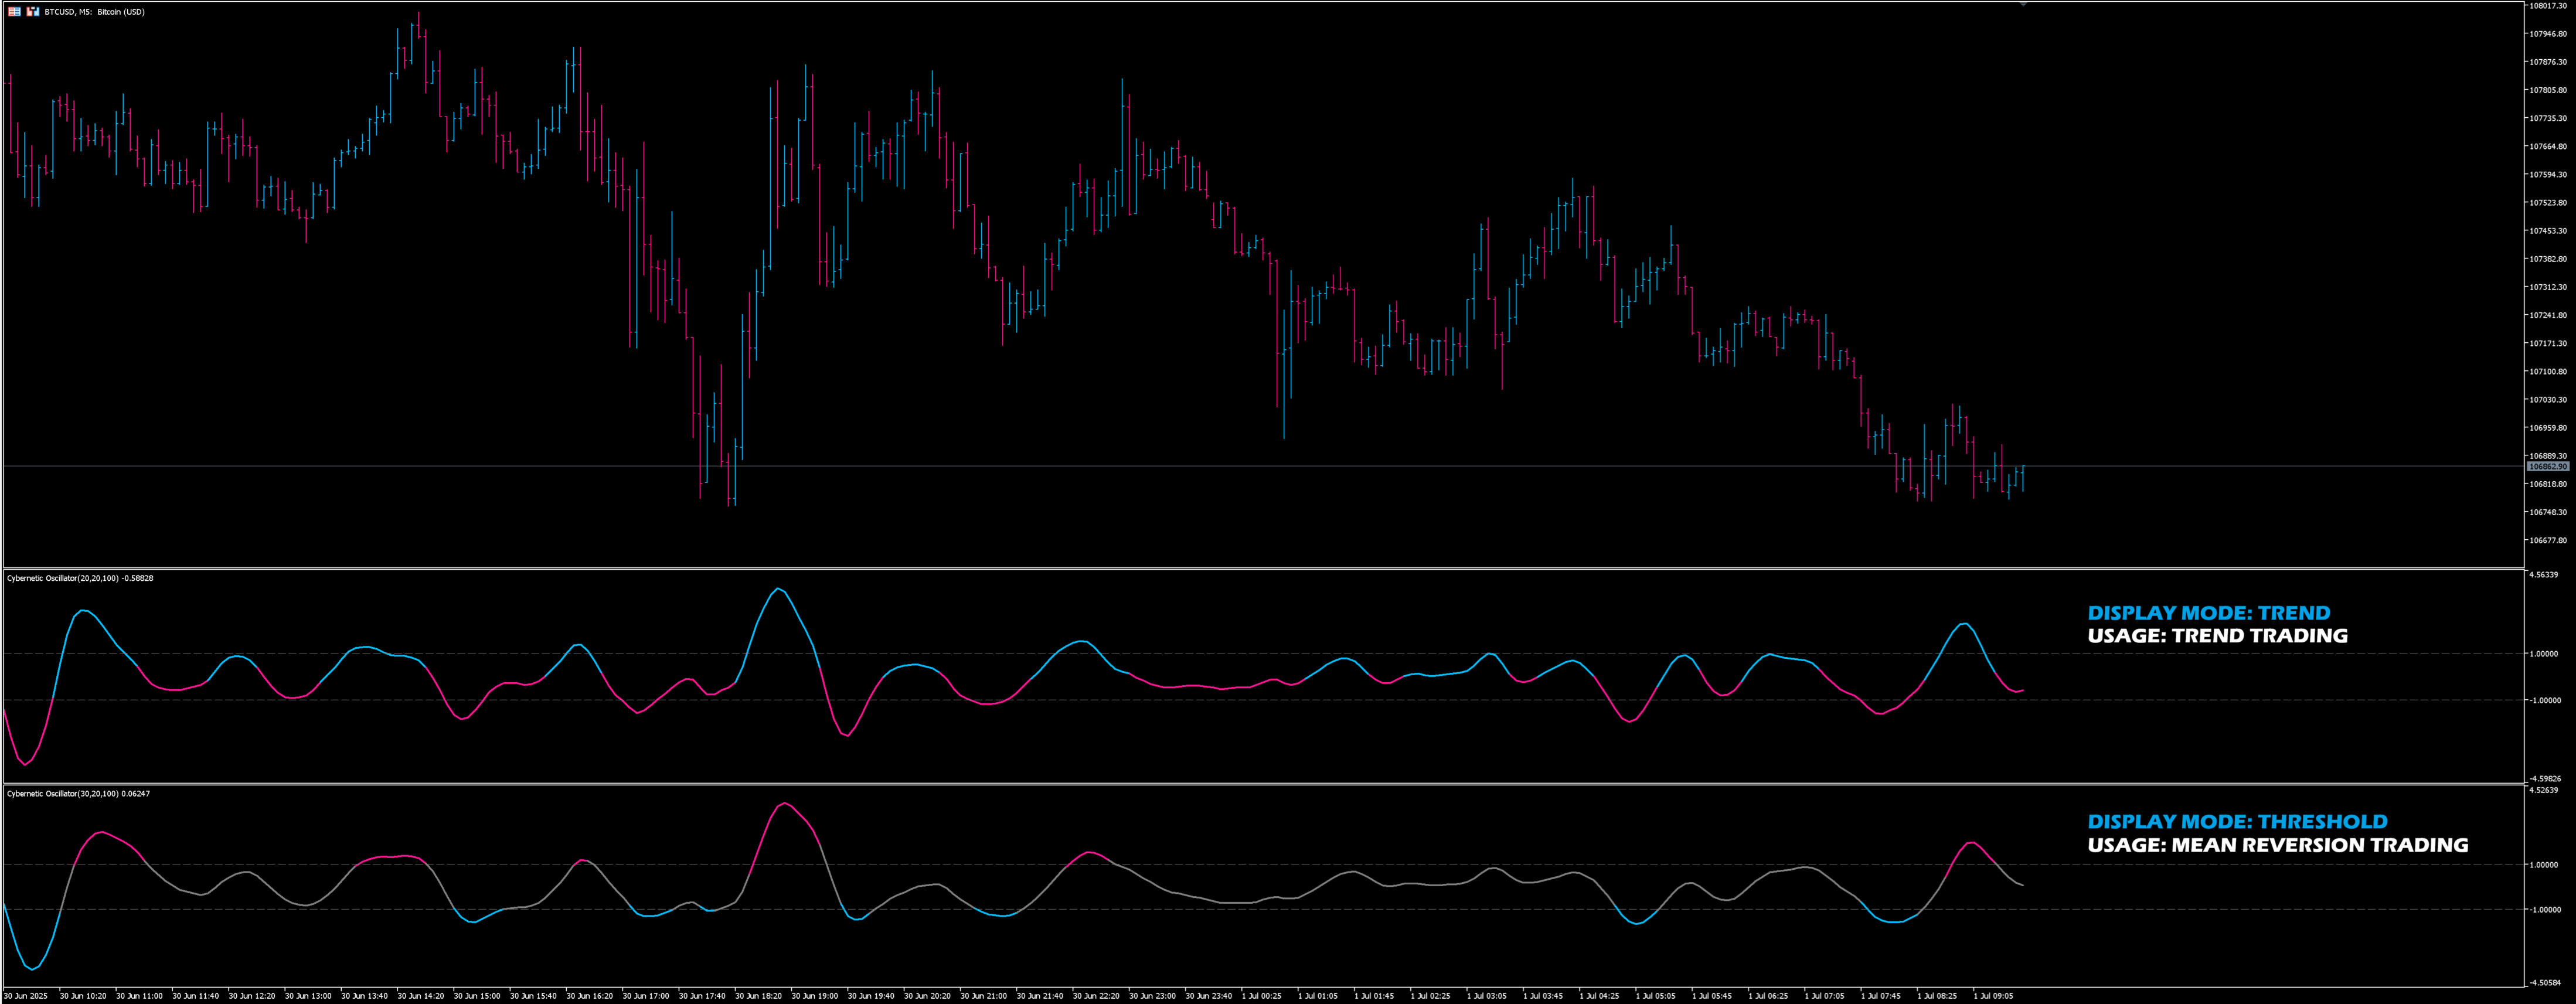Click the 30 Jun 18:20 time label
Viewport: 2576px width, 1004px height.
pyautogui.click(x=758, y=996)
